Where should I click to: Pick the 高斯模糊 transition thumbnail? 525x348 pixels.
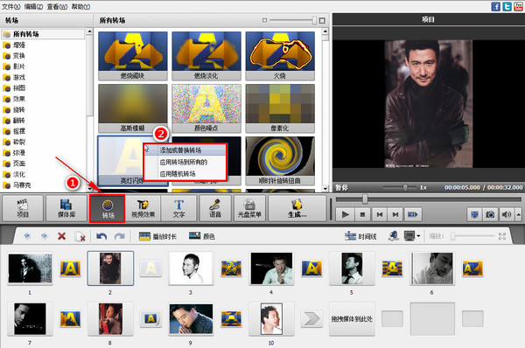[x=133, y=108]
